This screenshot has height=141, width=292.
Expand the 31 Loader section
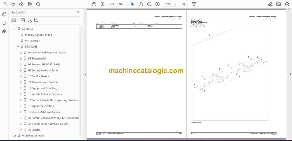(x=21, y=130)
